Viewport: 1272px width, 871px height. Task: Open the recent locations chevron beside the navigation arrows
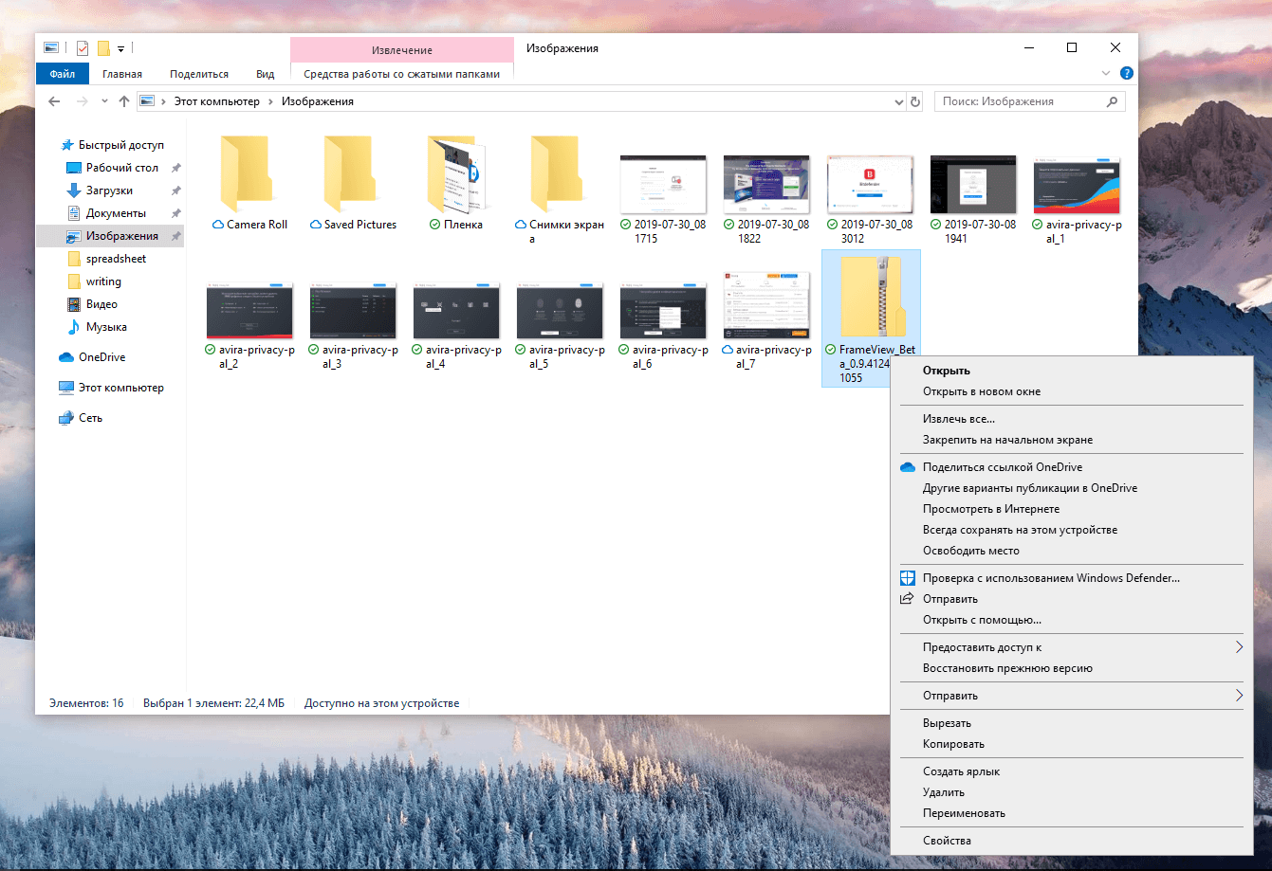104,100
